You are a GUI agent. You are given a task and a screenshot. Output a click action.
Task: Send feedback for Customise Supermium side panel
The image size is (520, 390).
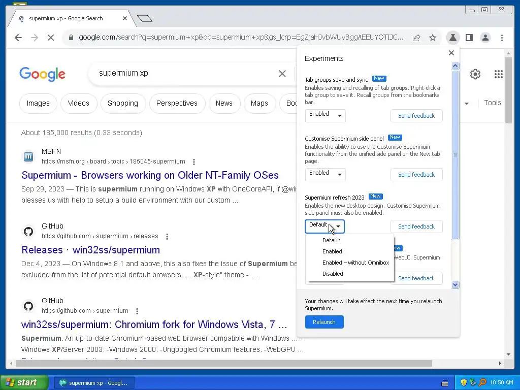416,175
